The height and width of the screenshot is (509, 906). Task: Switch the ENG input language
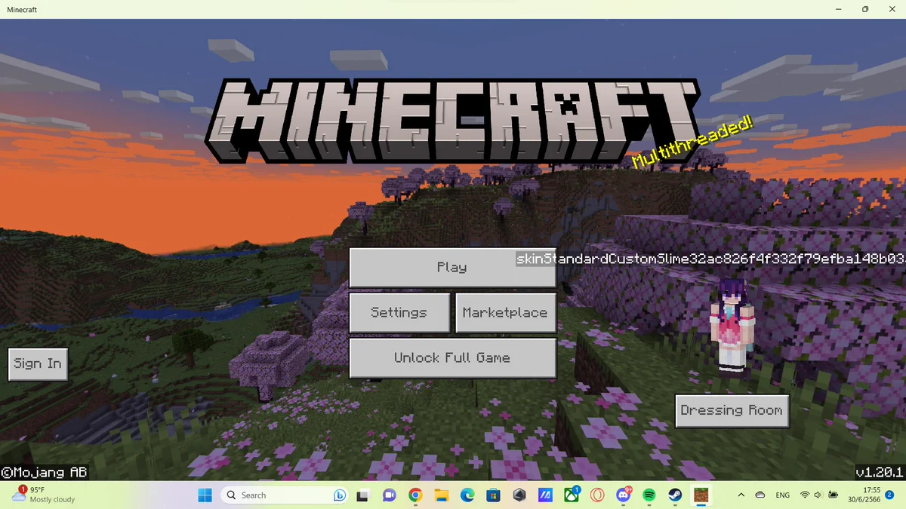[x=783, y=495]
